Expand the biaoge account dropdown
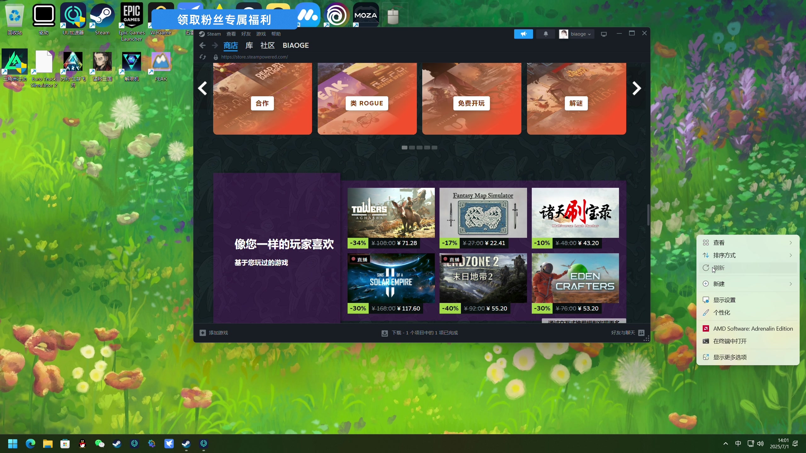 [x=576, y=34]
